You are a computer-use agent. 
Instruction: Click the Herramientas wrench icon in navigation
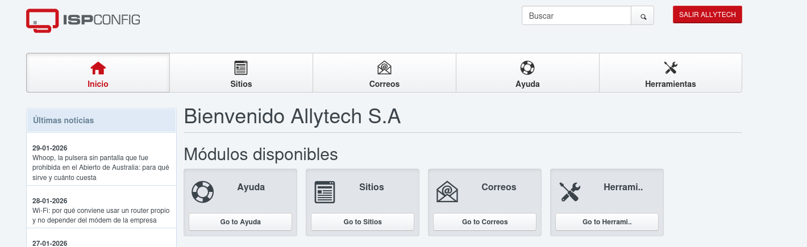[671, 68]
